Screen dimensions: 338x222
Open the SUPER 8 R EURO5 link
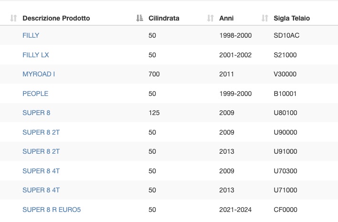coord(52,210)
